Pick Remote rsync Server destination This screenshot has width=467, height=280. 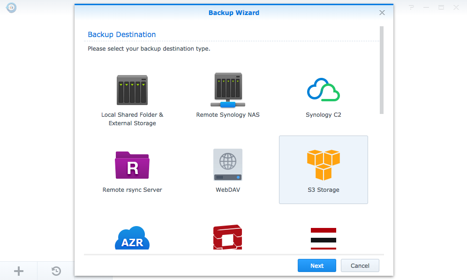coord(132,165)
